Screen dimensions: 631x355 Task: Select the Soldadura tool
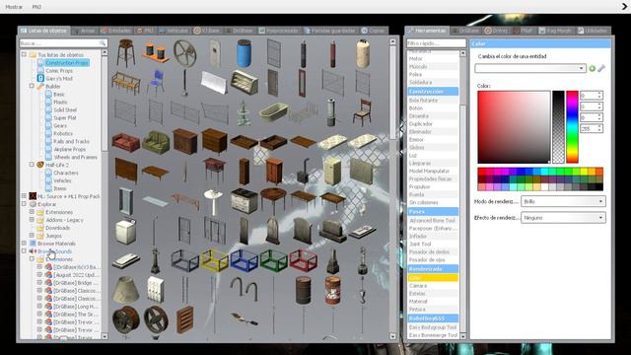433,82
